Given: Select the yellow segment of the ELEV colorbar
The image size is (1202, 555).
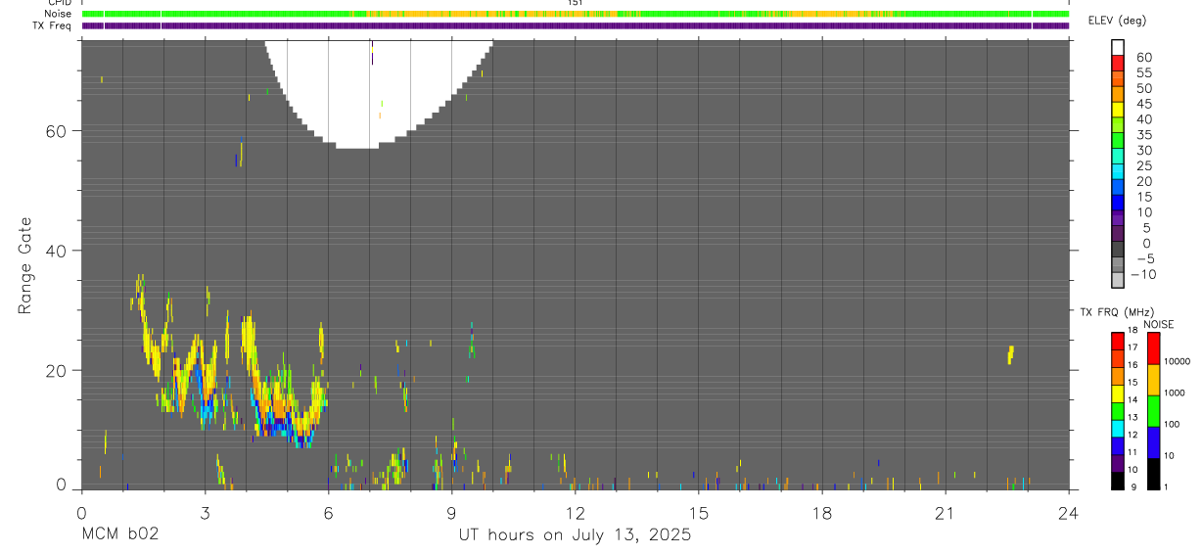Looking at the screenshot, I should (1118, 110).
